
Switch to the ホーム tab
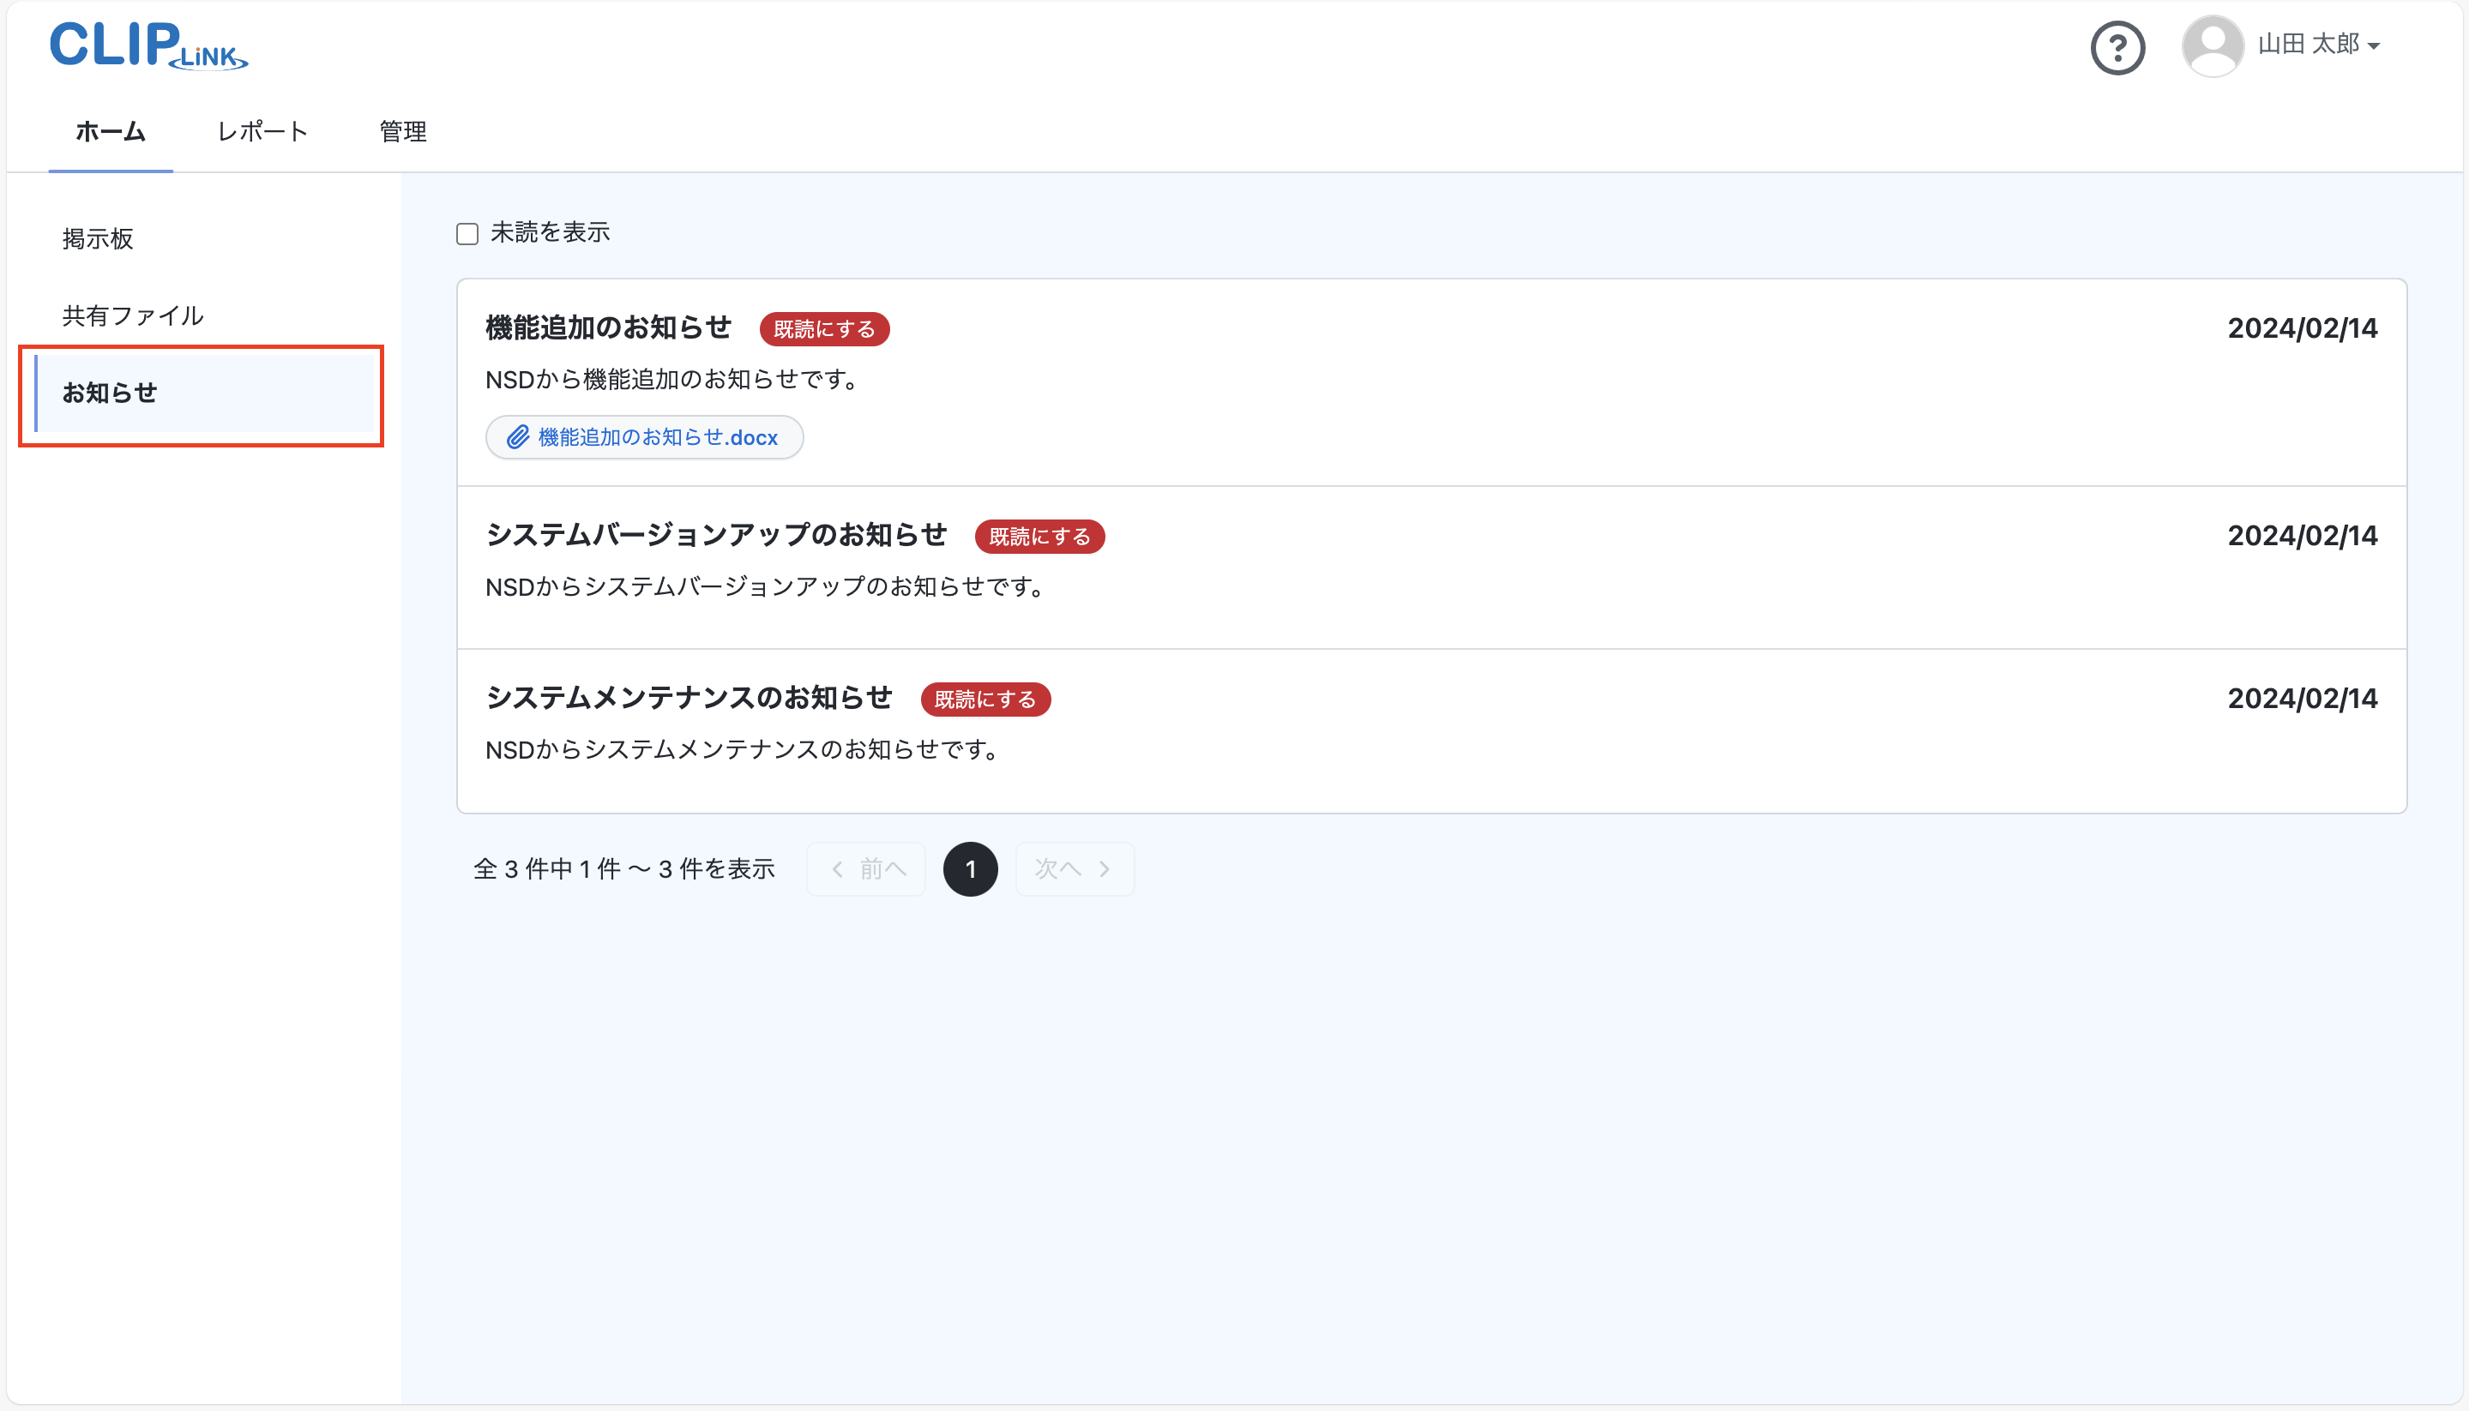111,132
